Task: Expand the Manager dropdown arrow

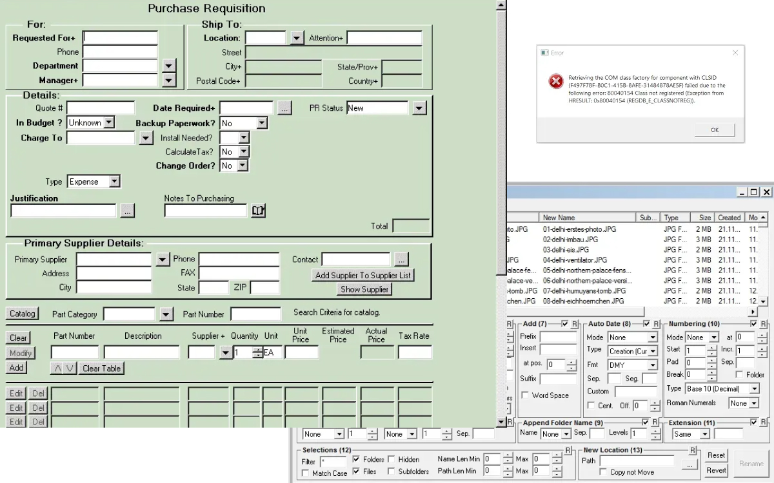Action: 169,80
